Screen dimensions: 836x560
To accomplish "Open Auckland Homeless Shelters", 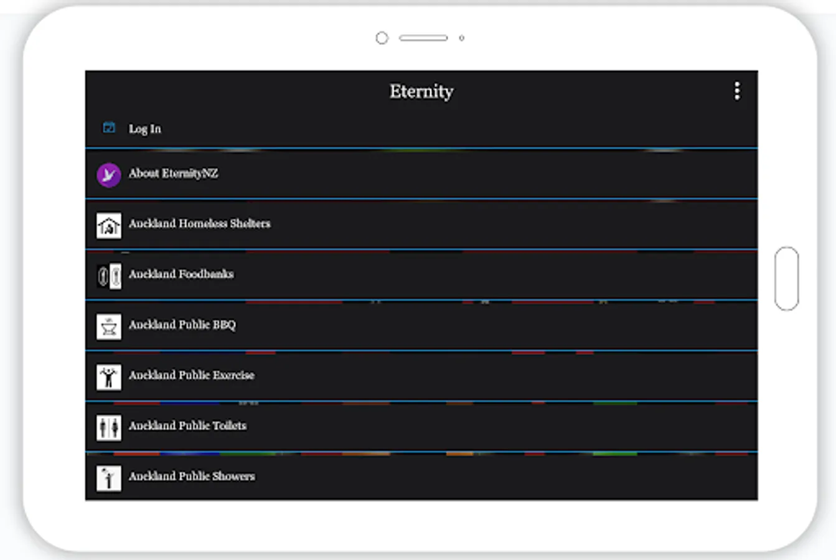I will pos(421,225).
